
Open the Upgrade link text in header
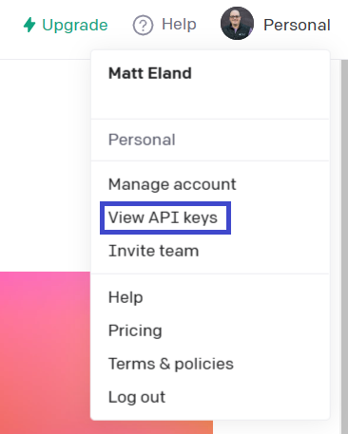[x=75, y=25]
